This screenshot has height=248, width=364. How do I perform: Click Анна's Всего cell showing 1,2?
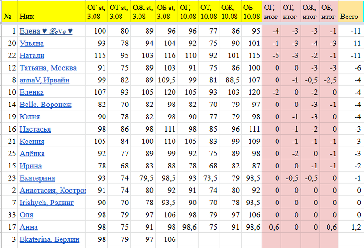355,227
